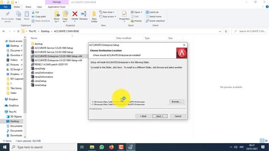Screen dimensions: 269x151
Task: Open Quick access in navigation pane
Action: 14,41
